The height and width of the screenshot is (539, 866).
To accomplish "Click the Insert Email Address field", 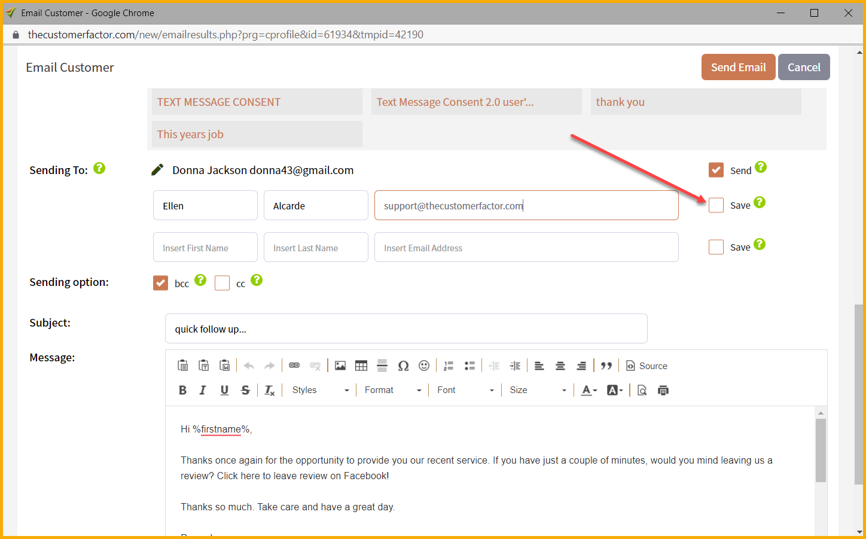I will pyautogui.click(x=526, y=247).
